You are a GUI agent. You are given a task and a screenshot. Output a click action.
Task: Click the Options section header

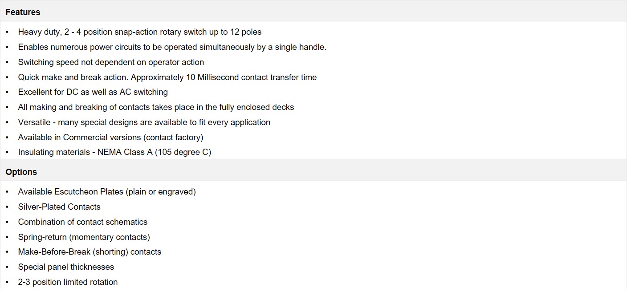pos(21,172)
